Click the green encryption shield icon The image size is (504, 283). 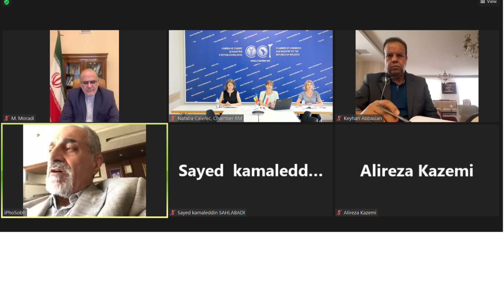pos(6,2)
